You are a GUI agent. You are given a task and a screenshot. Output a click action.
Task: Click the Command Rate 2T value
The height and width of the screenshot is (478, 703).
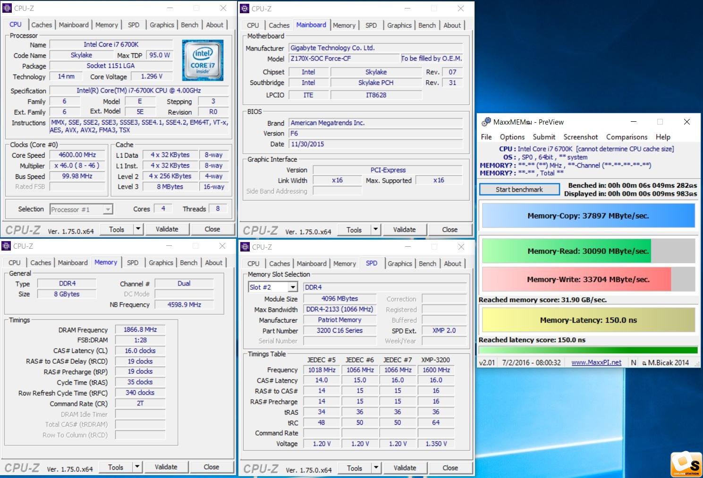click(140, 403)
